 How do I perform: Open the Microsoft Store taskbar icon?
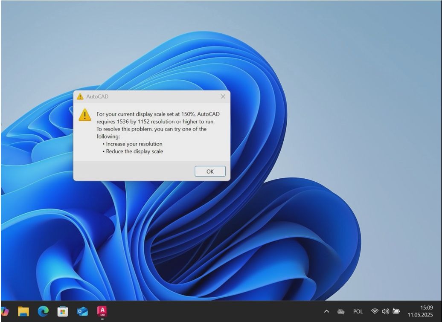[63, 311]
